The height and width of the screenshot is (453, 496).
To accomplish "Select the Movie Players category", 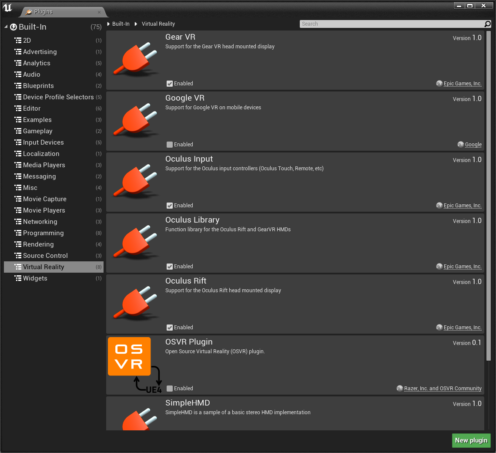I will 54,210.
